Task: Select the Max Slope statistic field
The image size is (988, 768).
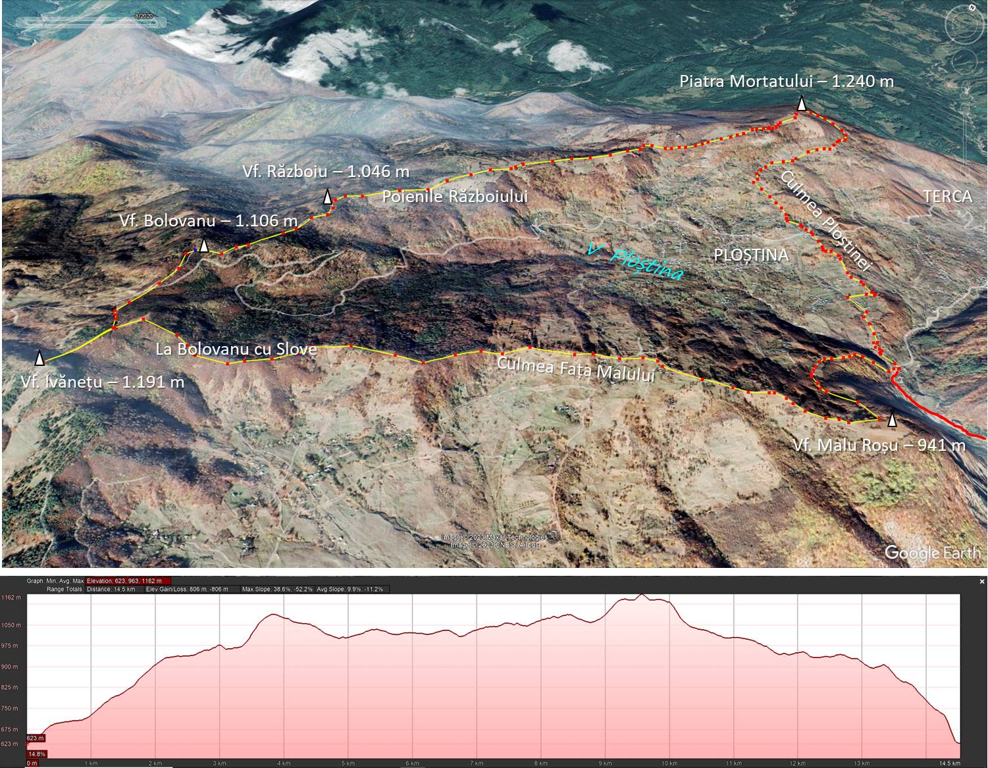Action: pyautogui.click(x=276, y=589)
